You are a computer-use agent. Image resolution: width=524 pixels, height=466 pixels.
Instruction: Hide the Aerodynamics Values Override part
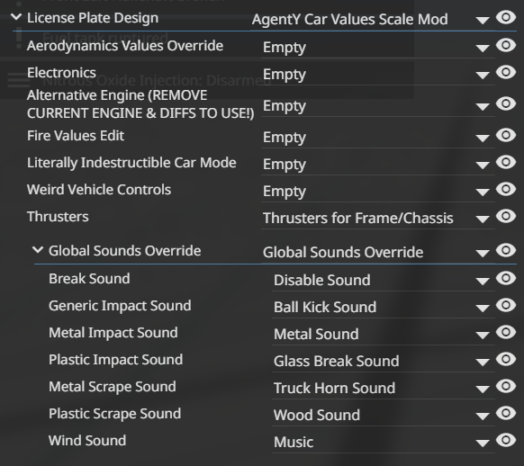click(x=506, y=45)
